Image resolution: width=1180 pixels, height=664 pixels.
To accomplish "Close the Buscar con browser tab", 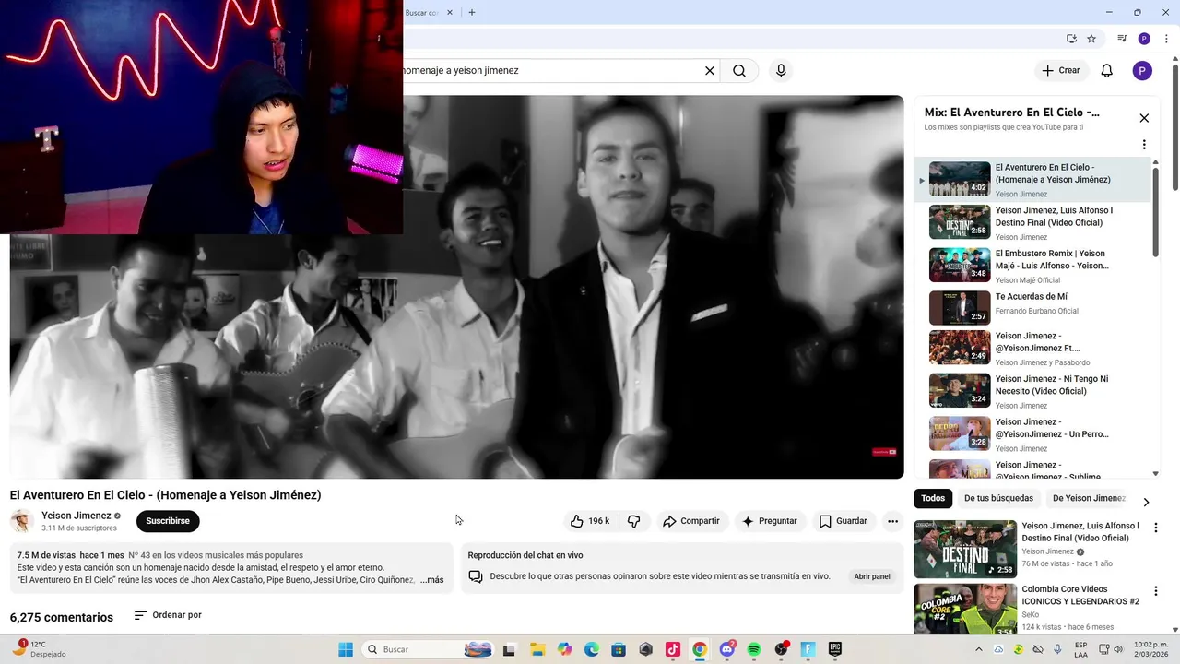I will [450, 12].
